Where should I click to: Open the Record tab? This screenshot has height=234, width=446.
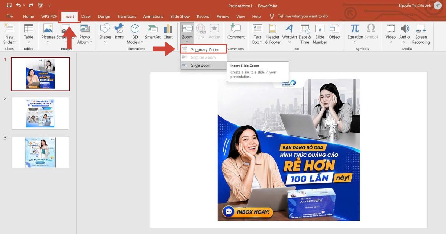coord(203,16)
